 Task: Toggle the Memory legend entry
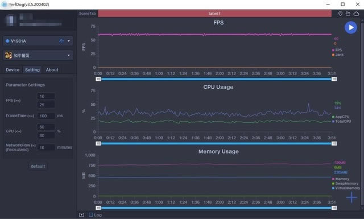click(x=341, y=179)
